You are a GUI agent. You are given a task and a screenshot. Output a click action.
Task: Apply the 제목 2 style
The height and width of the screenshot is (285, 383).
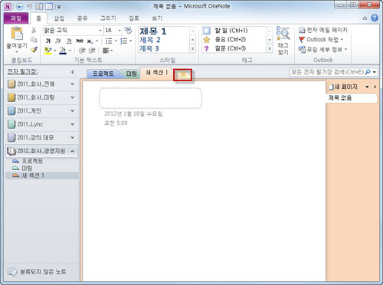[x=150, y=40]
